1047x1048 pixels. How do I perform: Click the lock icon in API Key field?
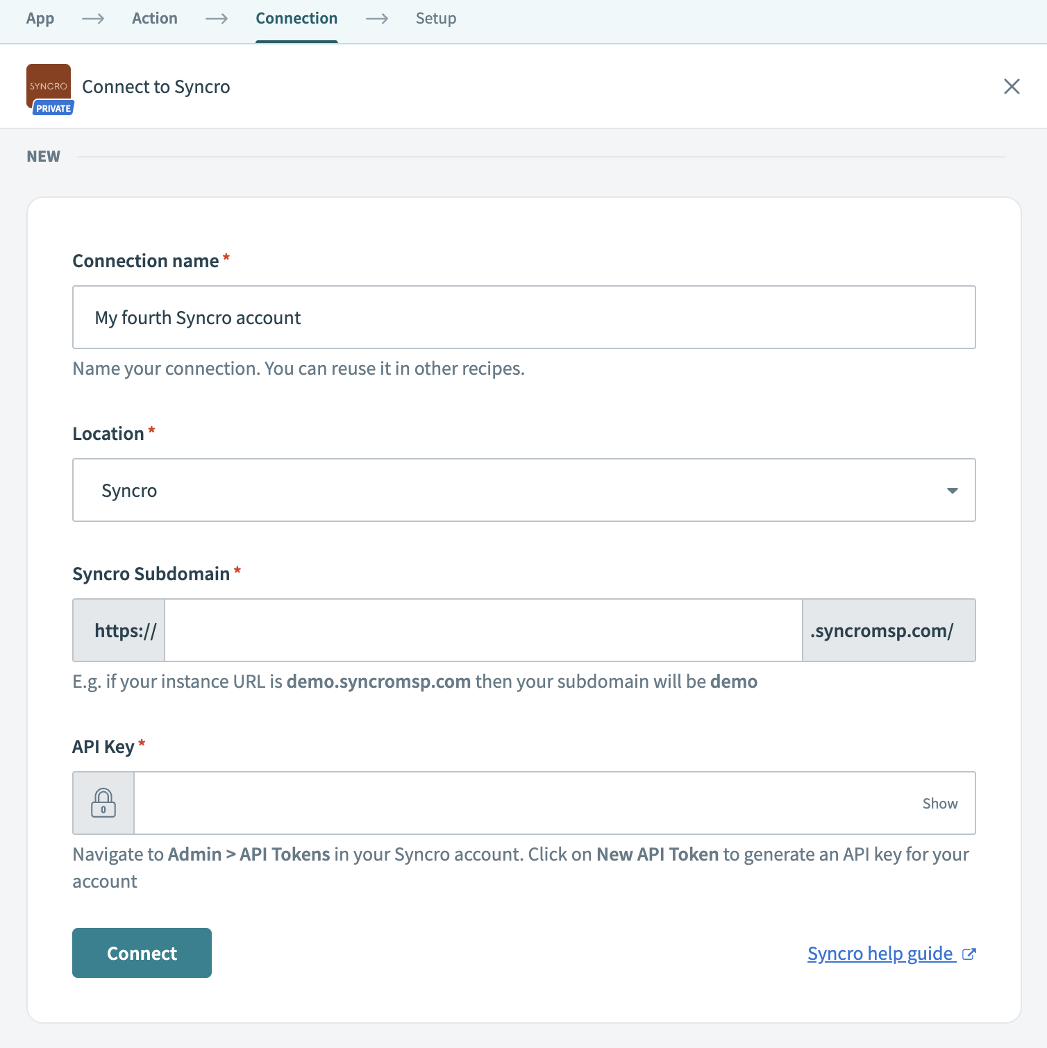tap(103, 803)
